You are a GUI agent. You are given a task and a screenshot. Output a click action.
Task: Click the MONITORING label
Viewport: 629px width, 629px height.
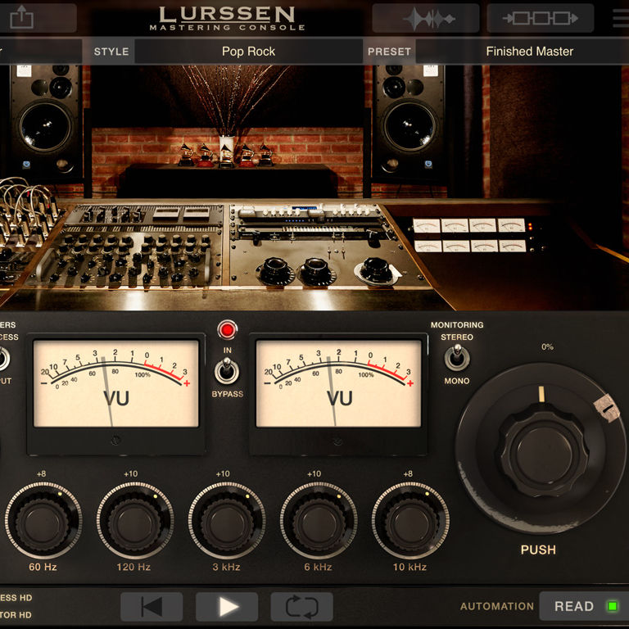tap(457, 325)
